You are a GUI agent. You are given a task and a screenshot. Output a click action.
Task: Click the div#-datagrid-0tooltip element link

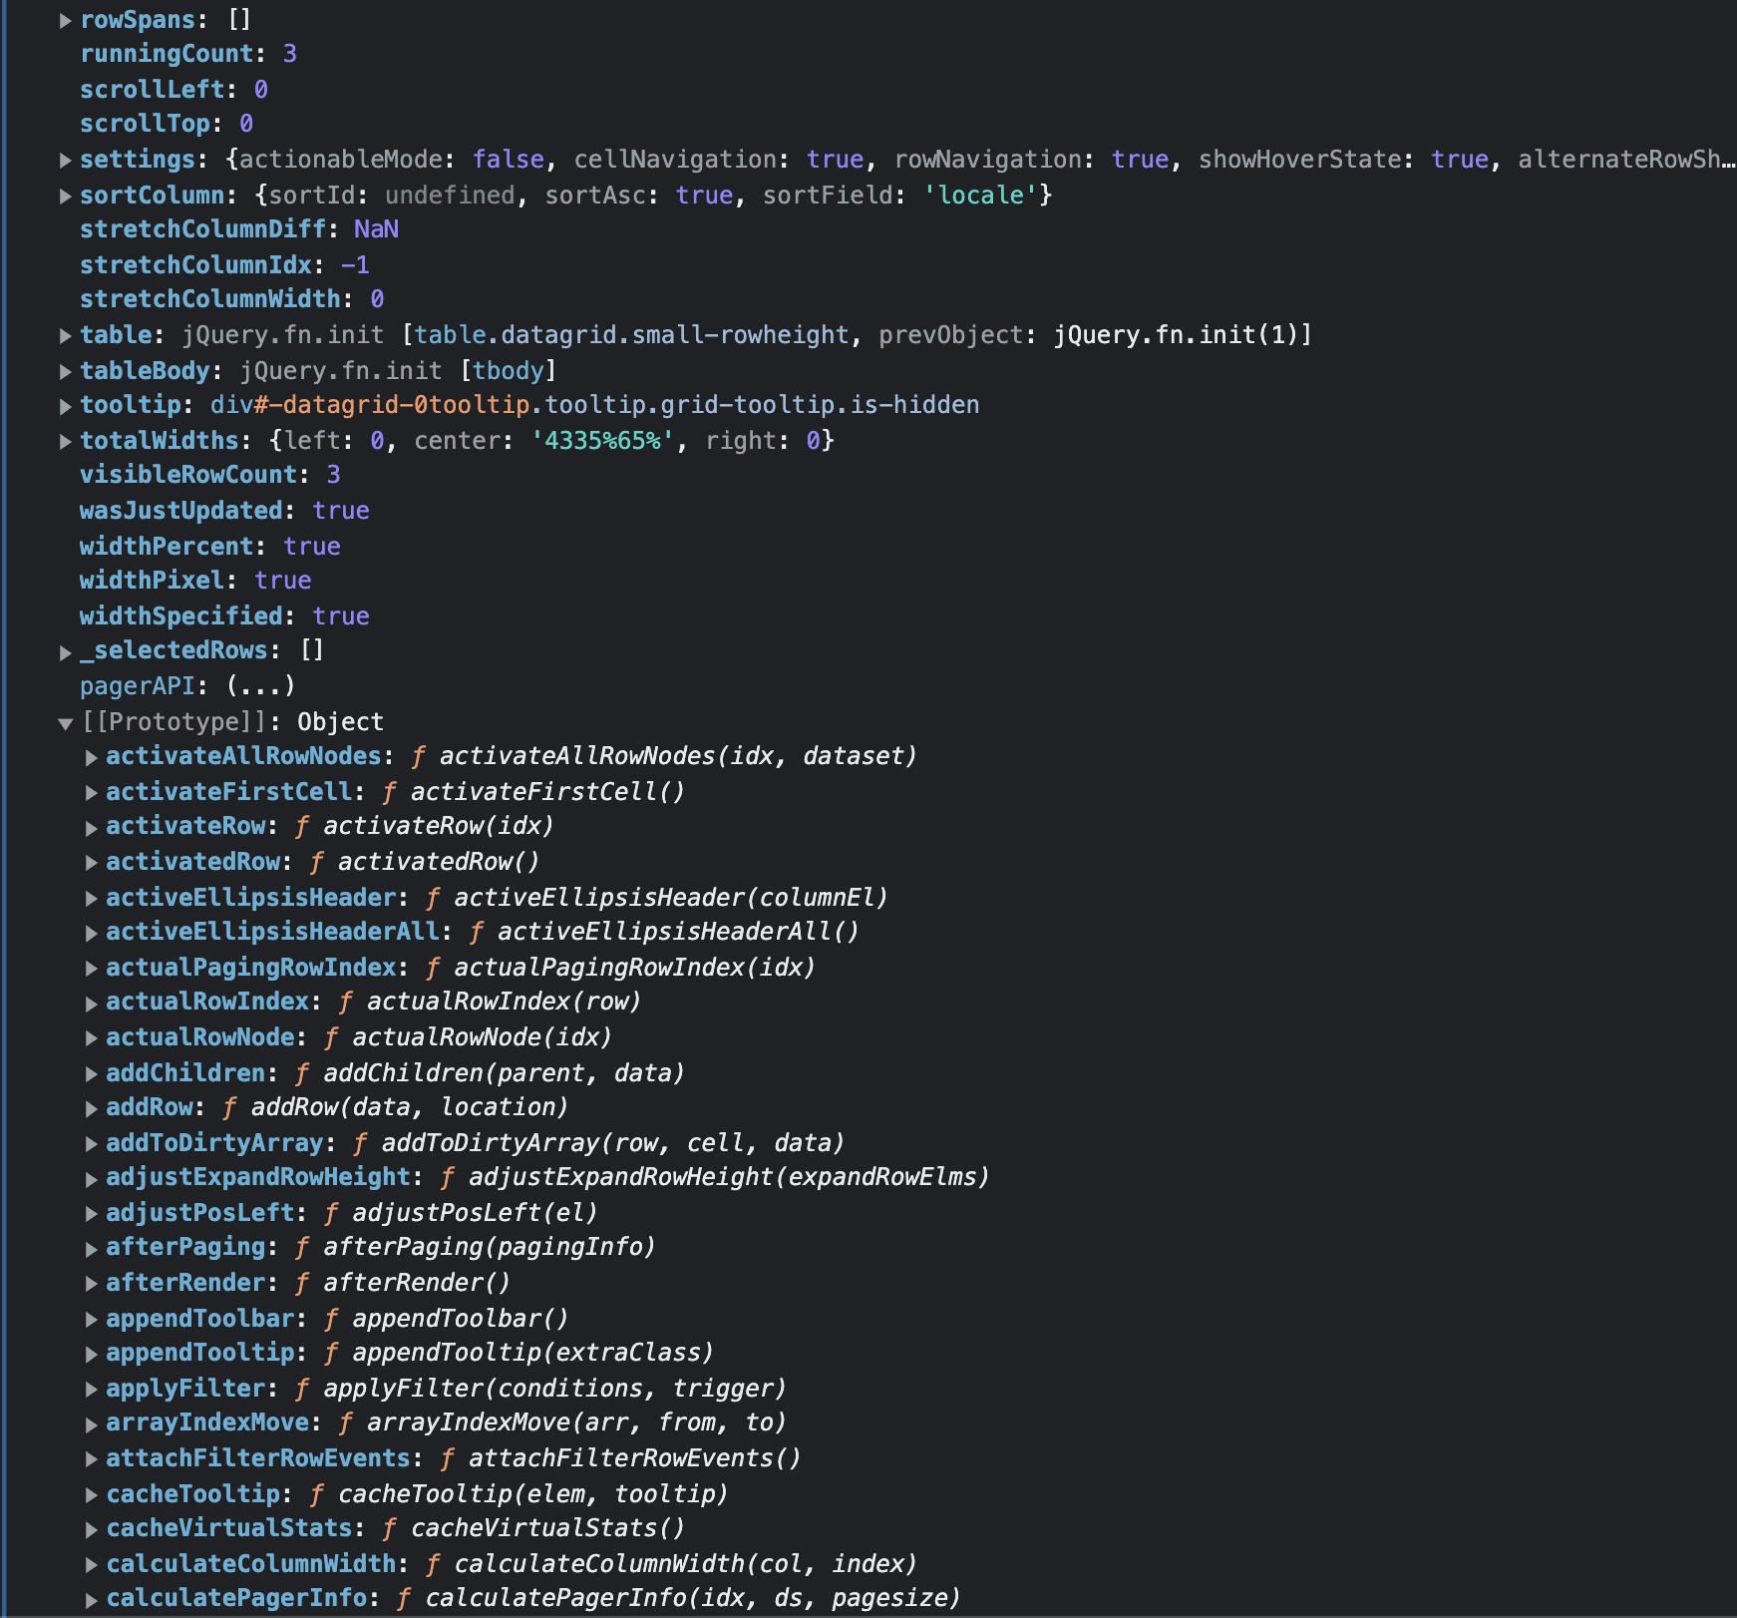click(x=594, y=405)
